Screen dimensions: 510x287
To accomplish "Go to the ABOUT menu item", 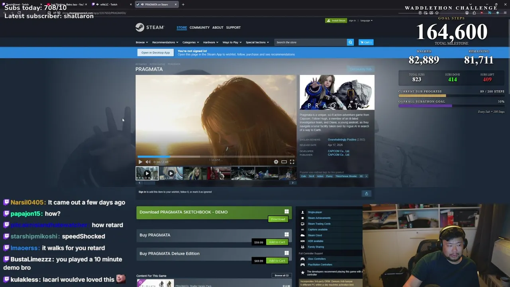I will 218,28.
